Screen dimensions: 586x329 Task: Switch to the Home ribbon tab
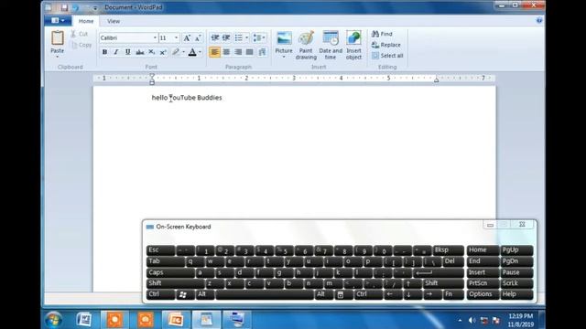pyautogui.click(x=86, y=21)
